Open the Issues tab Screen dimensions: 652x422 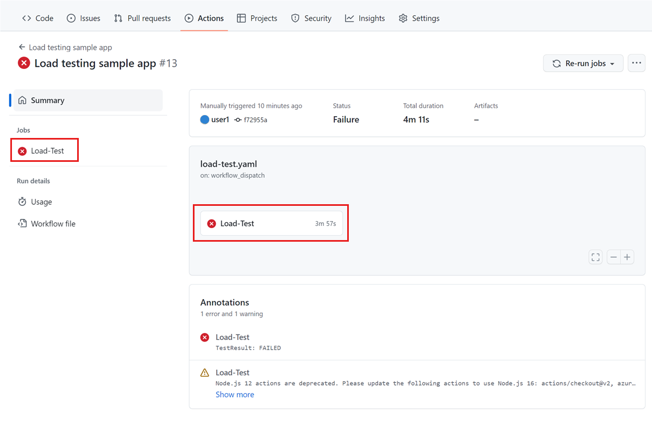click(x=84, y=18)
